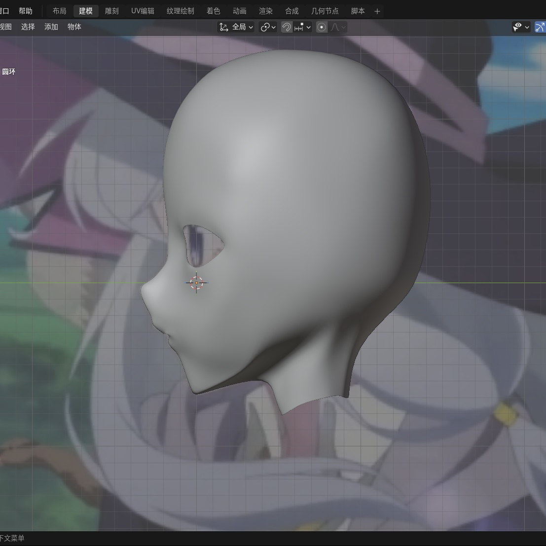The width and height of the screenshot is (546, 546).
Task: Click the 3D cursor in viewport
Action: coord(196,283)
